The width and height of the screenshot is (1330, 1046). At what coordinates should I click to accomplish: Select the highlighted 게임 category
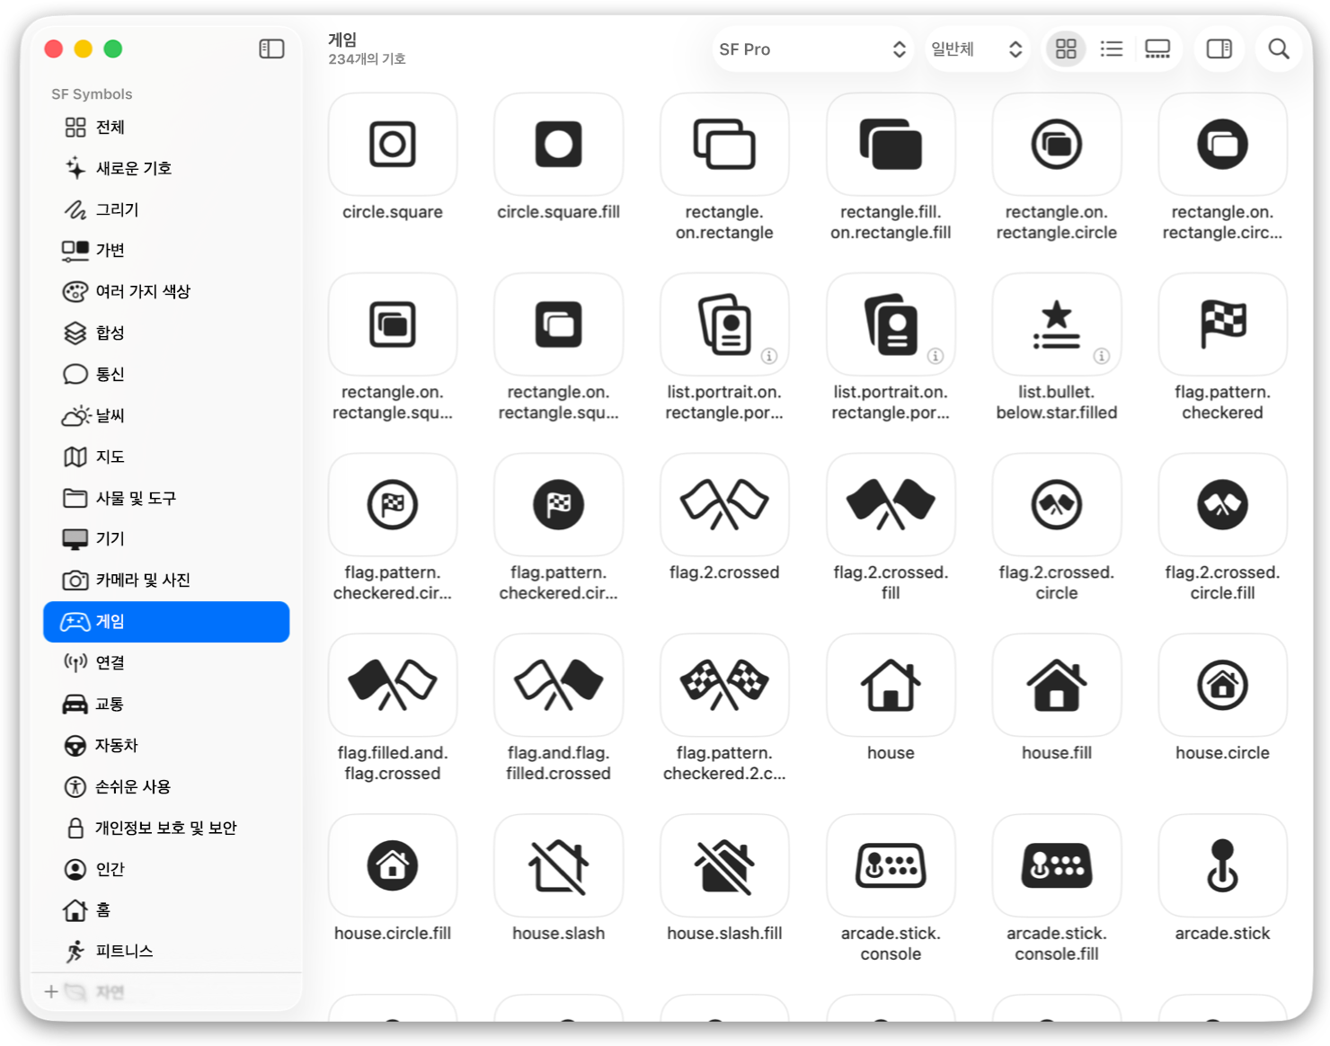point(166,622)
